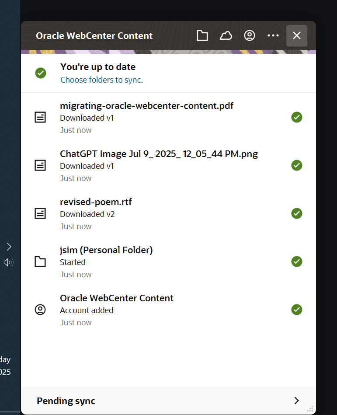The width and height of the screenshot is (337, 415).
Task: Click the Pending sync label
Action: 66,401
